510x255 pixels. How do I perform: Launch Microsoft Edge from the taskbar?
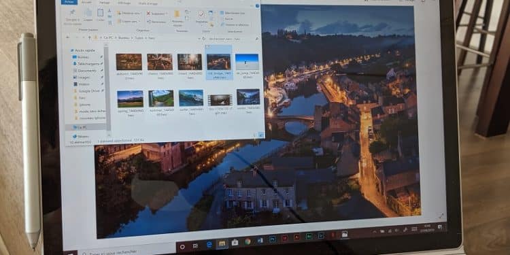tap(209, 244)
